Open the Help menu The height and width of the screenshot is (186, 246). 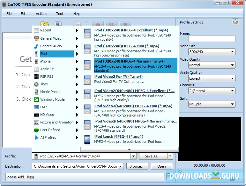click(77, 14)
